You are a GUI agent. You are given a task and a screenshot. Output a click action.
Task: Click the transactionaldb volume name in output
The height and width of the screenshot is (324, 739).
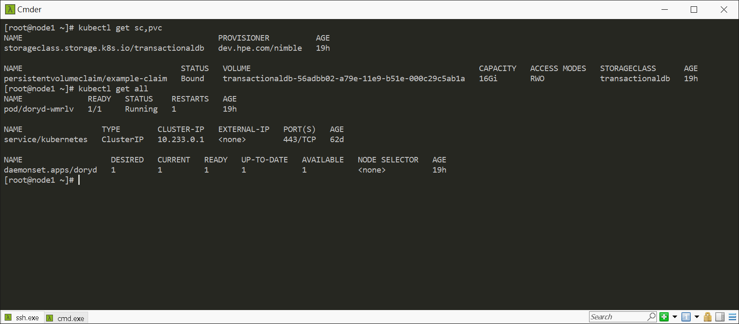[343, 79]
